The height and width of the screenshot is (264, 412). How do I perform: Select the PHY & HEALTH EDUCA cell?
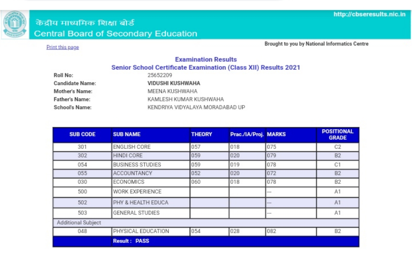(x=151, y=203)
